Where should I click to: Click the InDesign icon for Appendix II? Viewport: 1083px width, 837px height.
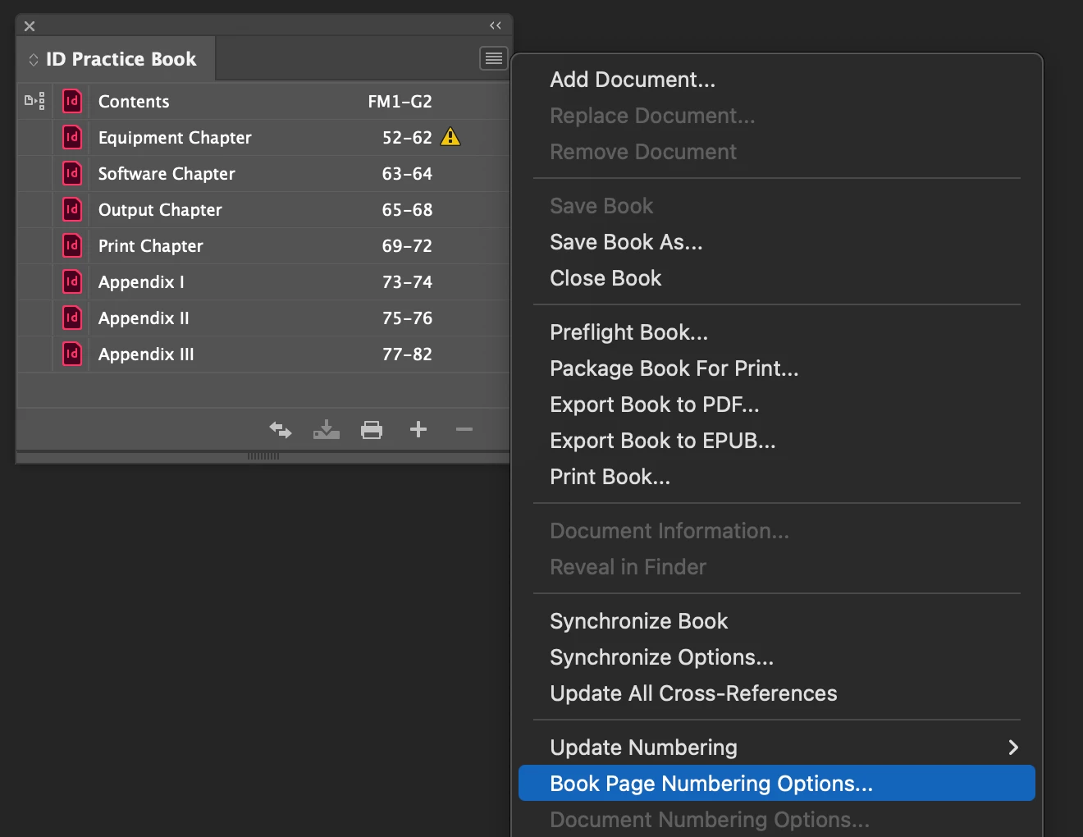pos(72,318)
